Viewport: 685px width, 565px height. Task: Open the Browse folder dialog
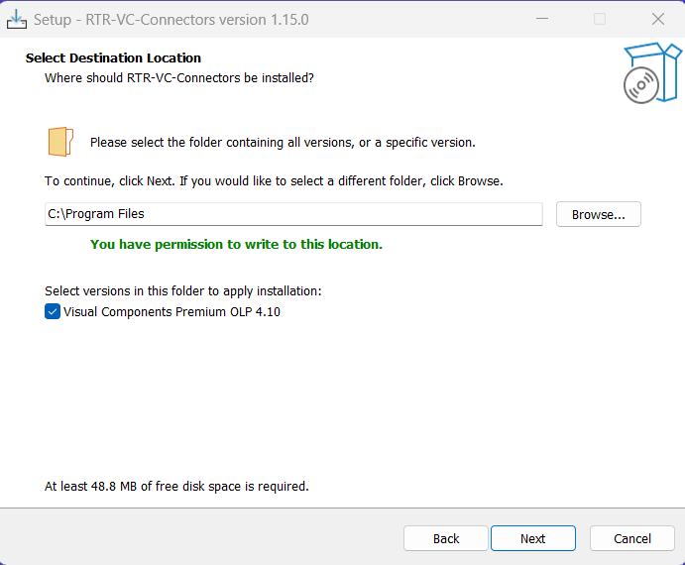pos(599,214)
